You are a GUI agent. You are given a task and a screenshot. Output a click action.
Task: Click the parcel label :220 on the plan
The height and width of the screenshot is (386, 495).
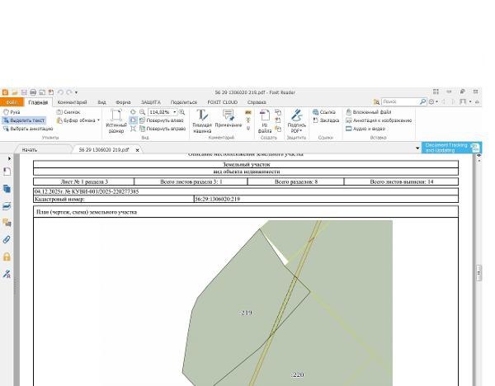click(297, 374)
